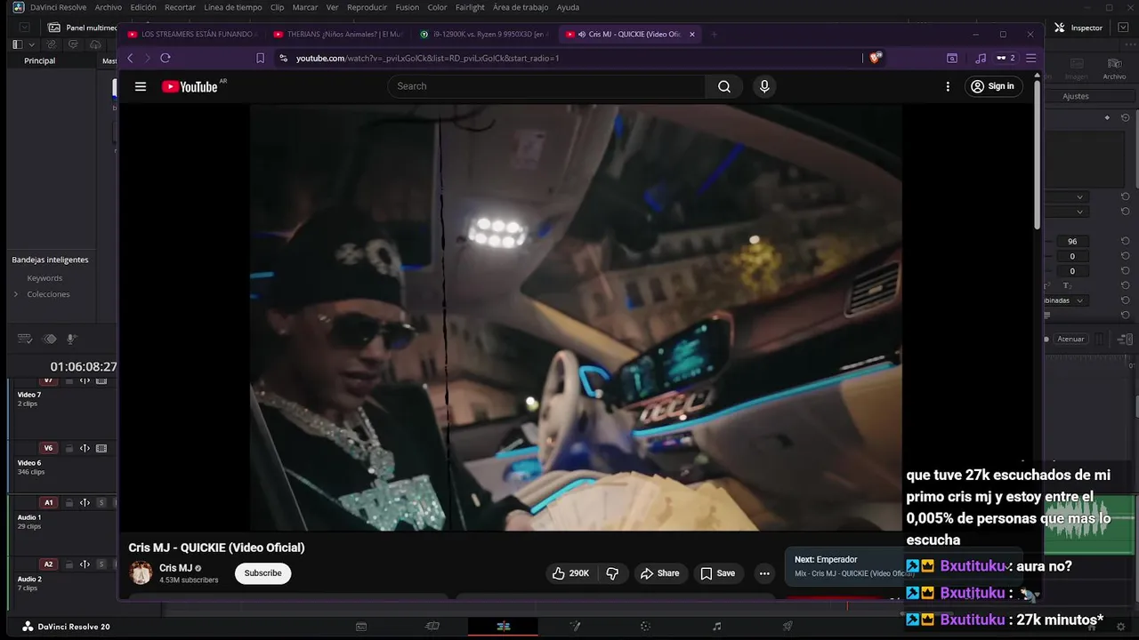The height and width of the screenshot is (640, 1139).
Task: Click the Ajustes tab in Inspector
Action: tap(1076, 96)
